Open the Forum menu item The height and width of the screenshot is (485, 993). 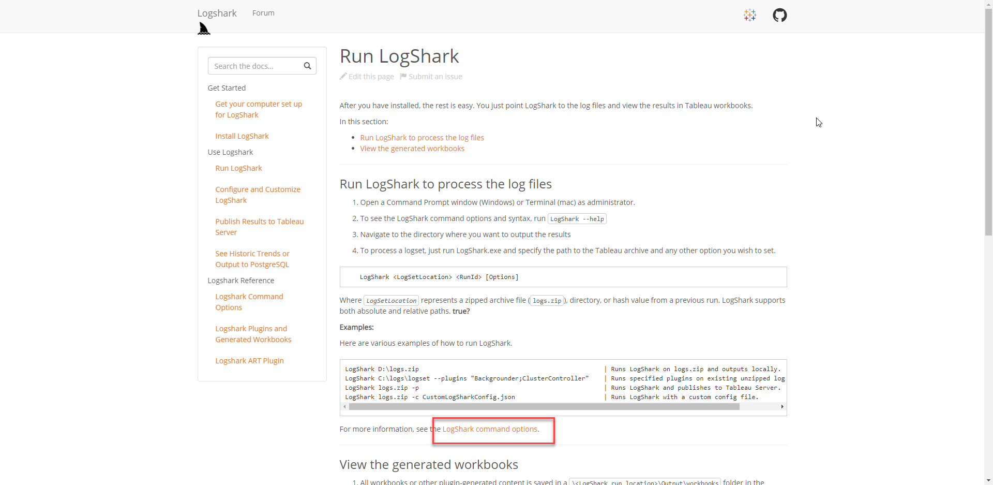pos(263,13)
